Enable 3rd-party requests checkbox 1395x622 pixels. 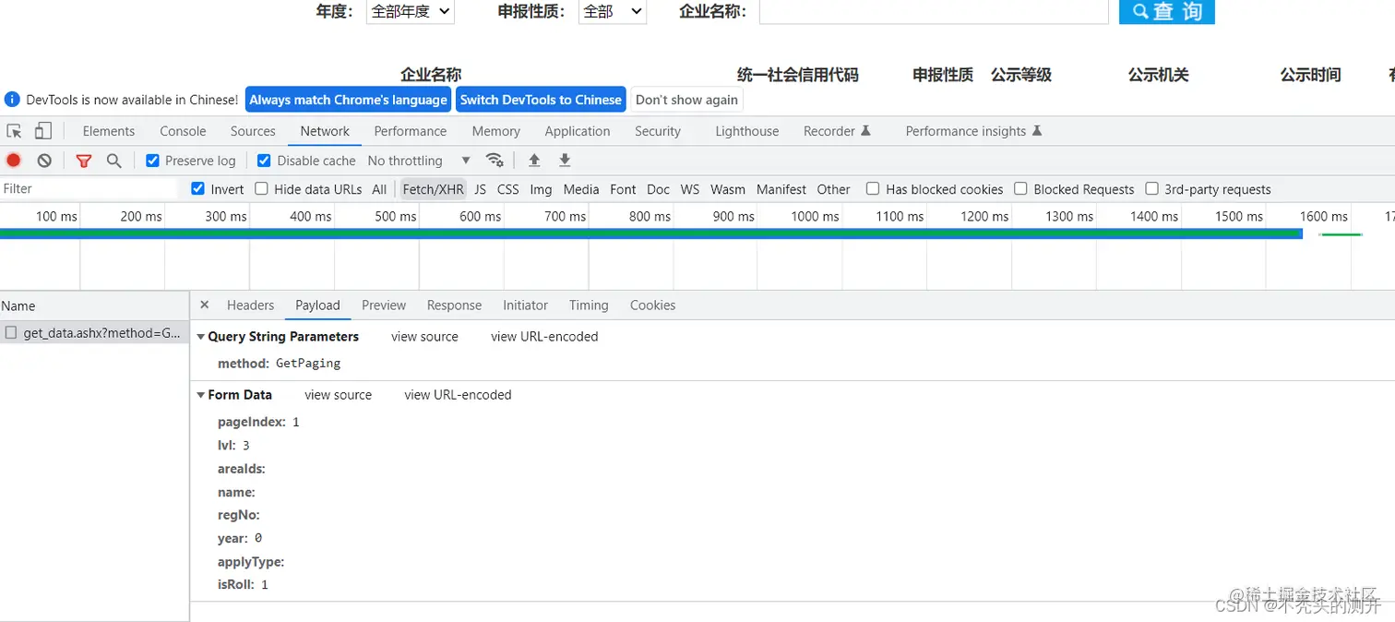coord(1151,189)
